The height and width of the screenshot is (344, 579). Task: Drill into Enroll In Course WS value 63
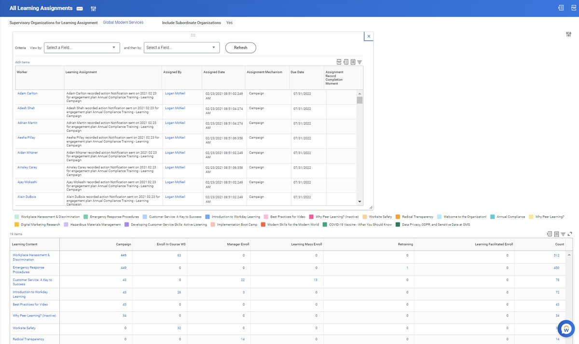click(179, 255)
